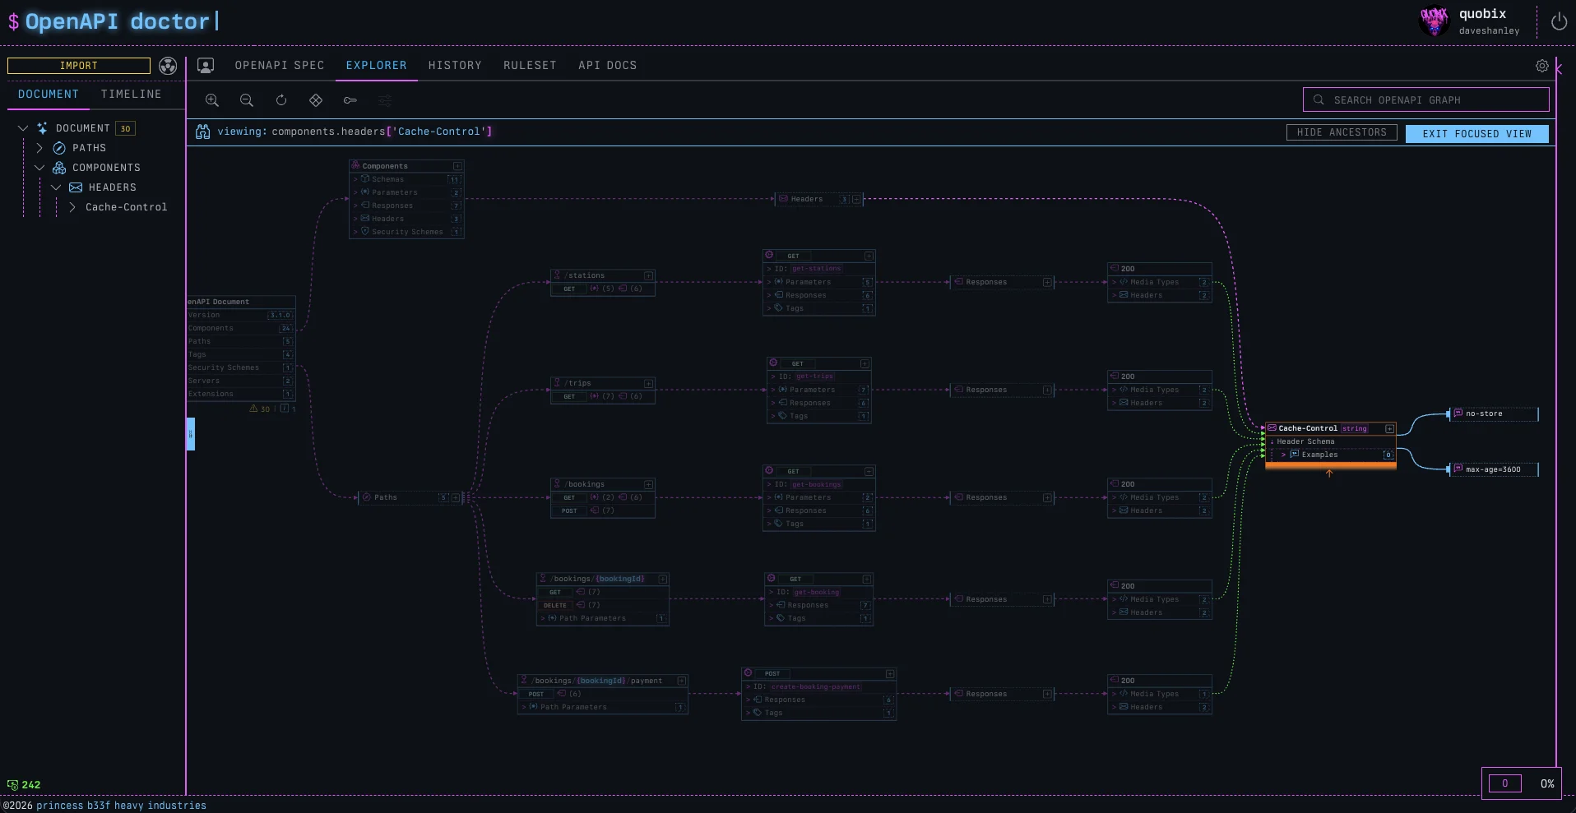Viewport: 1576px width, 813px height.
Task: Open the Timeline tab in sidebar
Action: click(131, 95)
